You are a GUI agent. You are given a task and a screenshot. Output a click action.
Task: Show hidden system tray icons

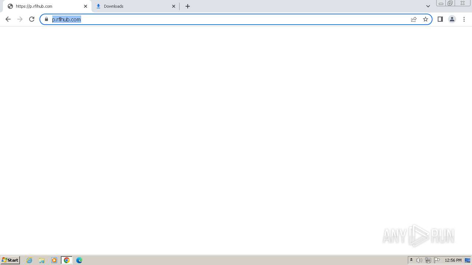(411, 260)
